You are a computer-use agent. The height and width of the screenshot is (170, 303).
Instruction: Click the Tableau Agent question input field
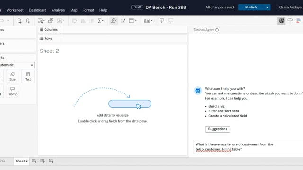[248, 147]
